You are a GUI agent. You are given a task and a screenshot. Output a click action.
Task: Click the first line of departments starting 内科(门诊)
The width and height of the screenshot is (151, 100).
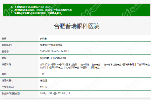pos(95,64)
